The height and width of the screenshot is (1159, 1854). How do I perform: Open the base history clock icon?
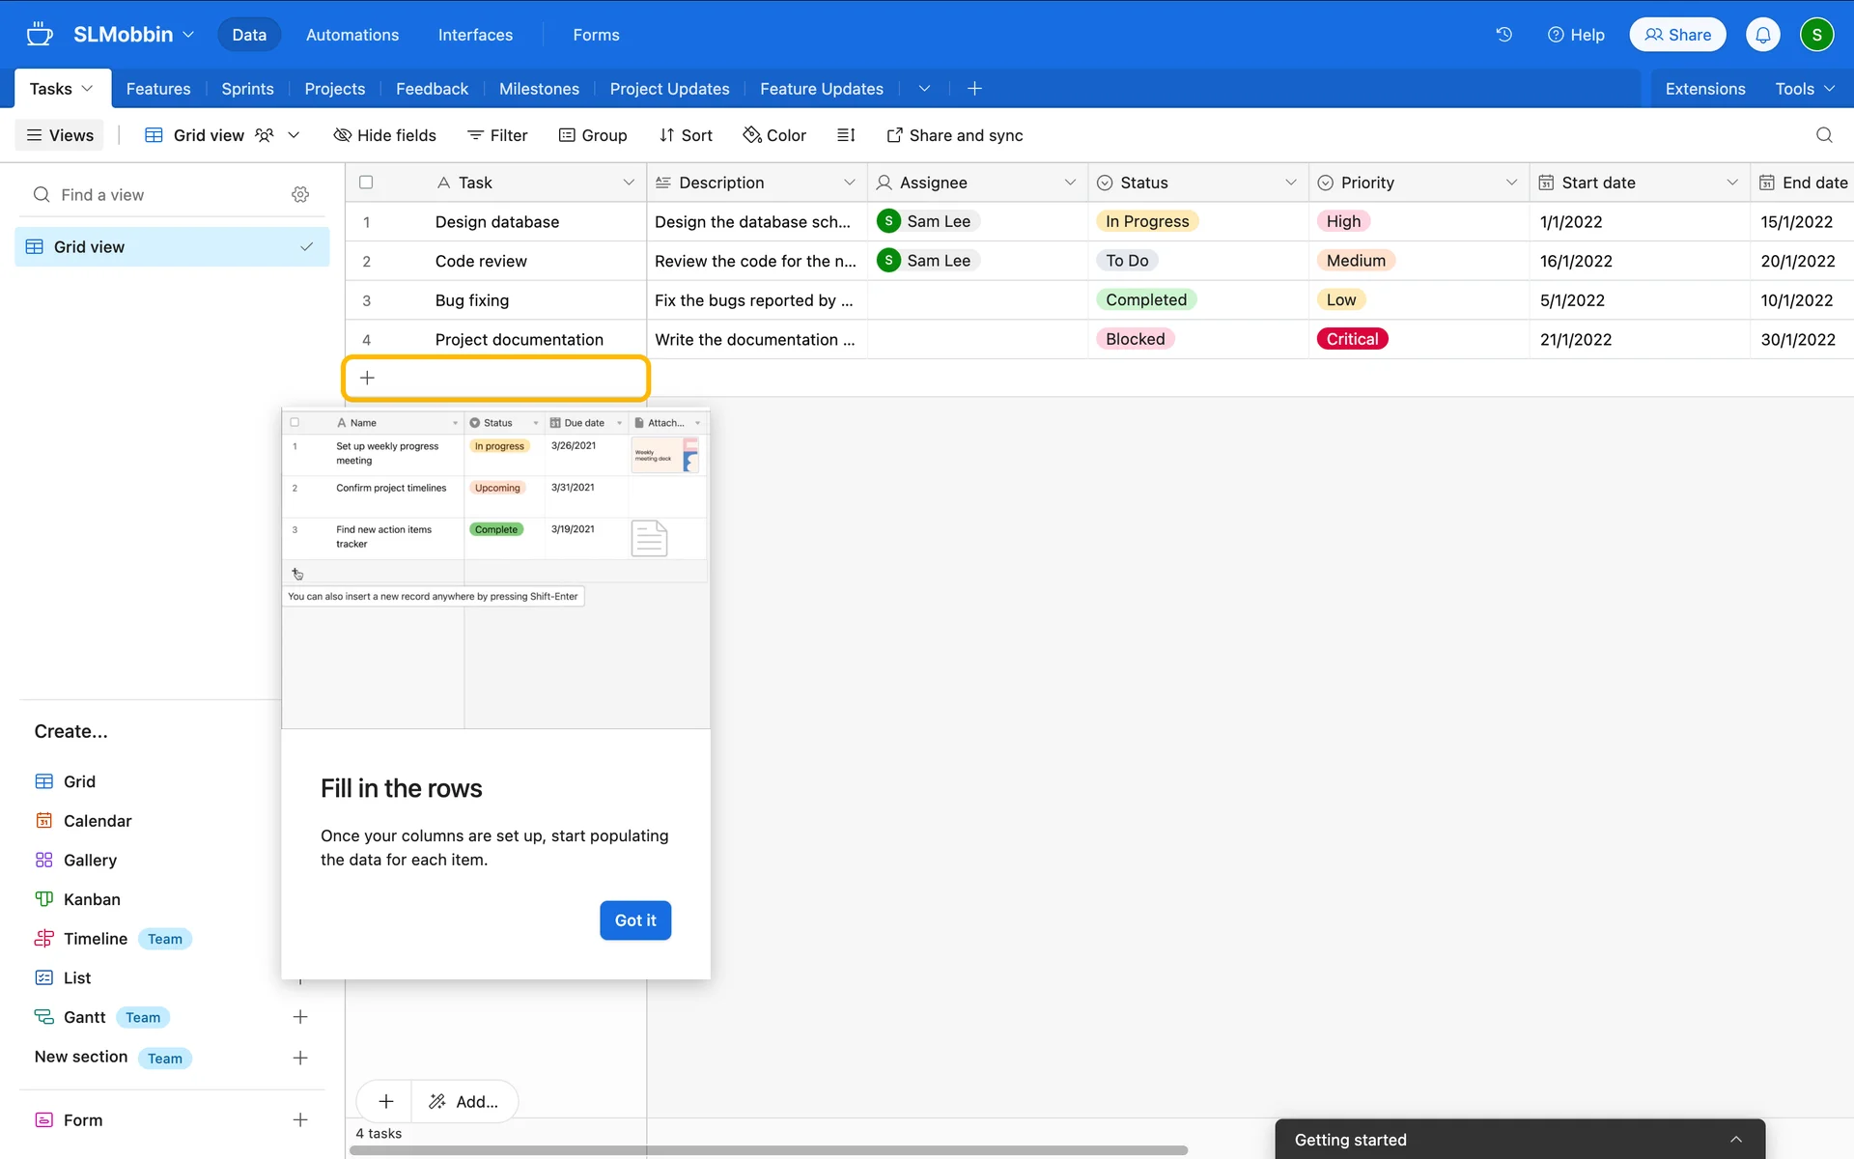(1503, 35)
